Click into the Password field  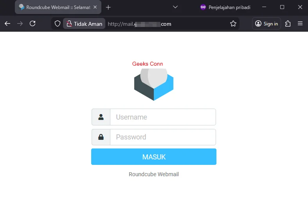click(x=163, y=137)
